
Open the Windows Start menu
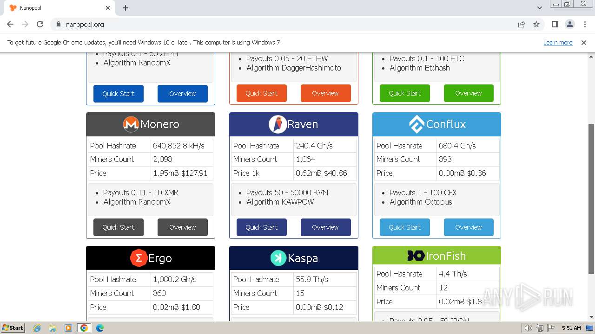13,328
